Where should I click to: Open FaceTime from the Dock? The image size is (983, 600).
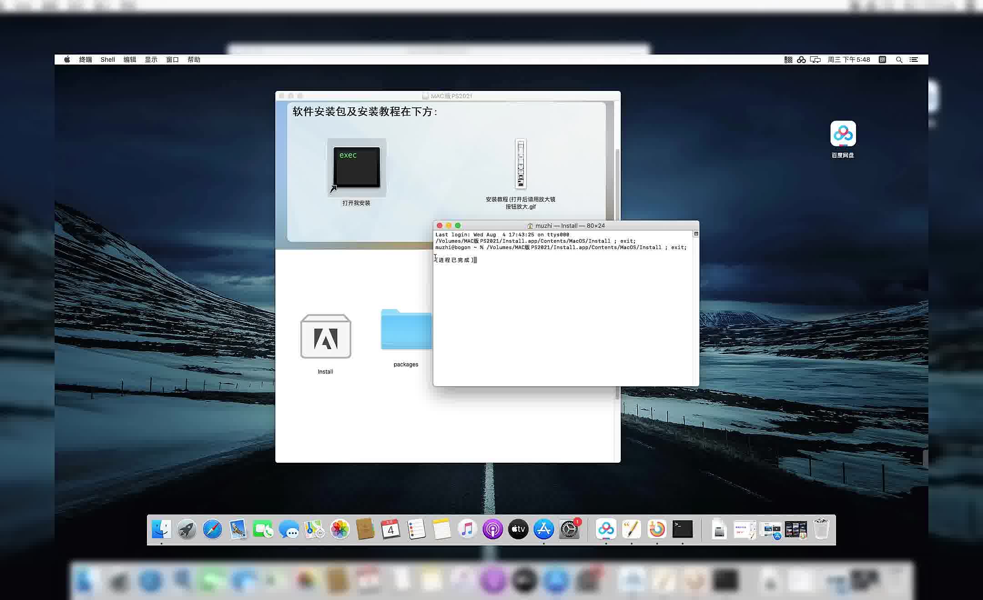point(263,529)
